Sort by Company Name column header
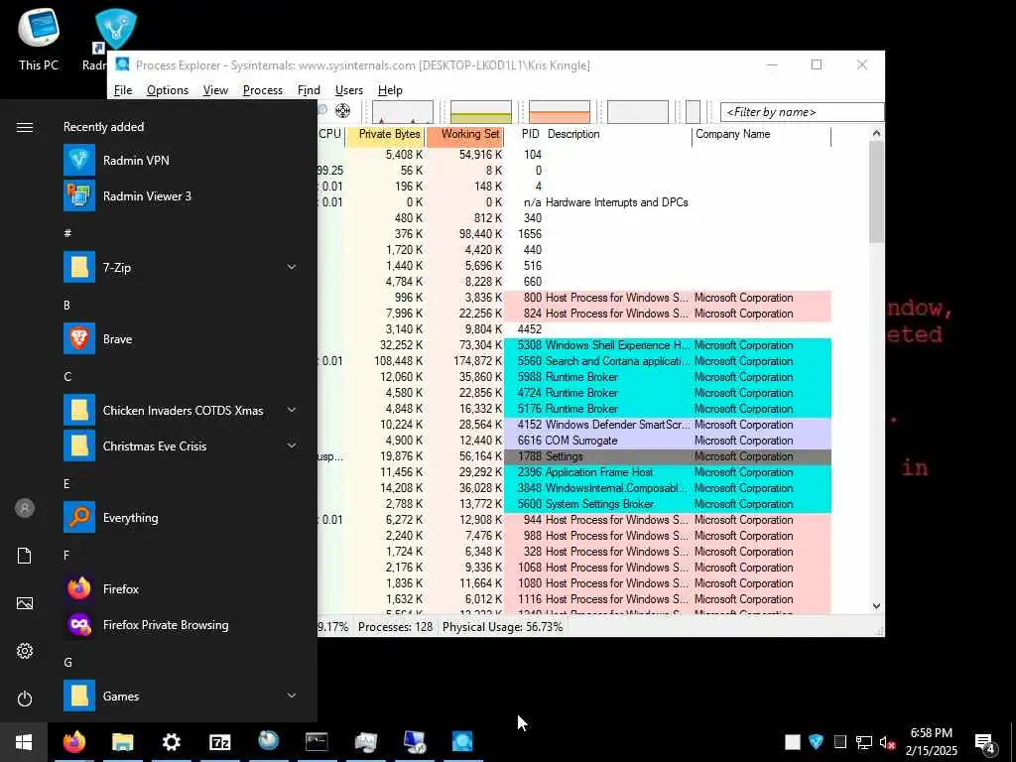Viewport: 1016px width, 762px height. [x=761, y=134]
